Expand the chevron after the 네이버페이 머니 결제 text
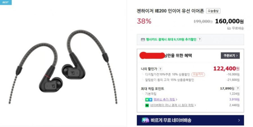Screen dimensions: 253x127 pyautogui.click(x=195, y=105)
